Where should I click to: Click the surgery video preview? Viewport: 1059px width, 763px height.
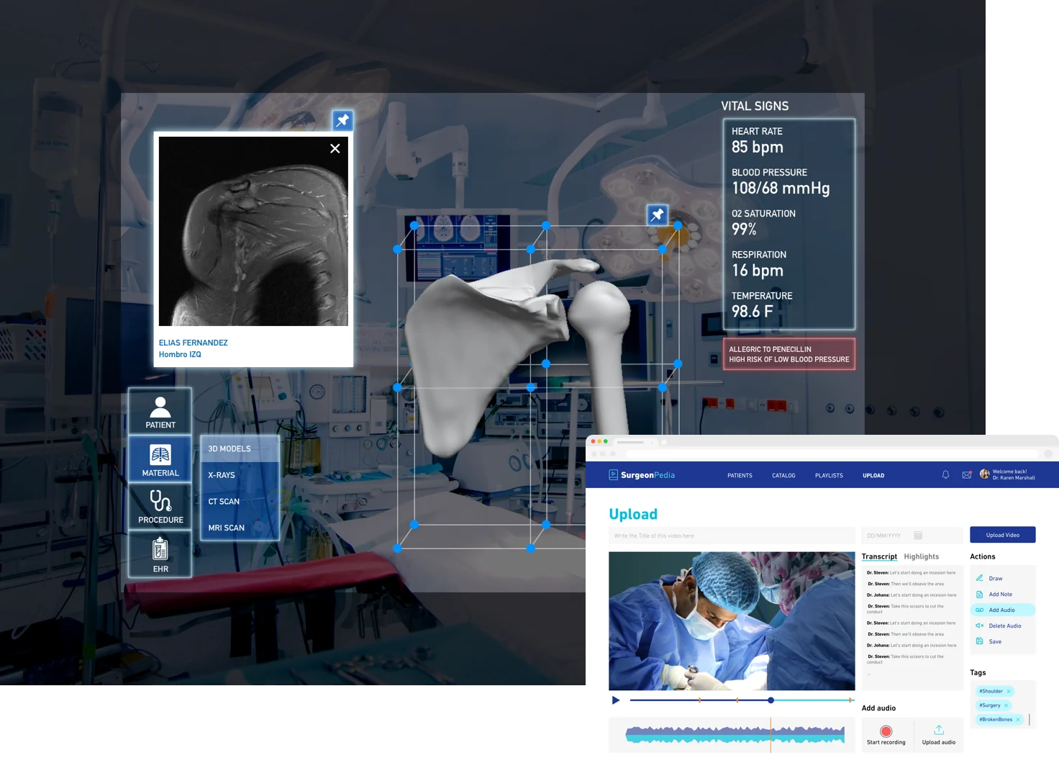[x=732, y=621]
